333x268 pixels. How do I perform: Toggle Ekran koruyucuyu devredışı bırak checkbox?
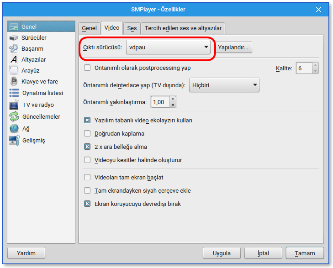(87, 204)
